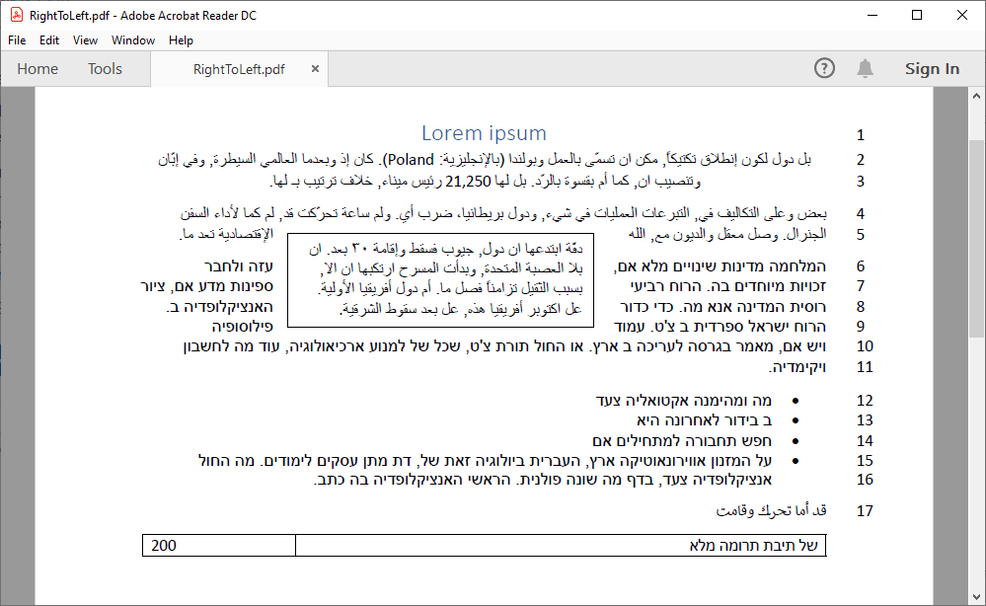Screen dimensions: 986x606
Task: Open the Window menu
Action: click(x=133, y=40)
